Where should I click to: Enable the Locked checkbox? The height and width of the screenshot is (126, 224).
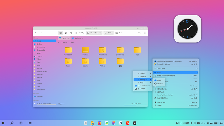pos(136,89)
